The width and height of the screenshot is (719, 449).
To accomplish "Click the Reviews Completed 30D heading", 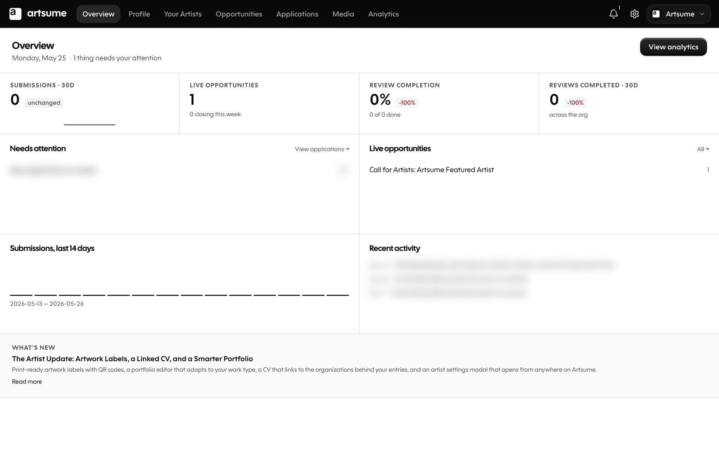I will (594, 85).
